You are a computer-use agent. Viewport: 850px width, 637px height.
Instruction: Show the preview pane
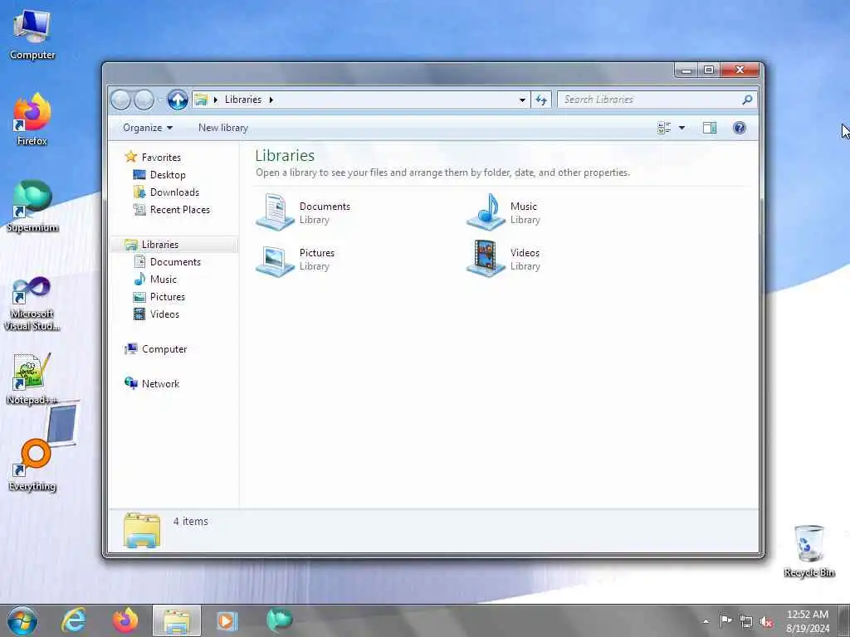coord(709,128)
